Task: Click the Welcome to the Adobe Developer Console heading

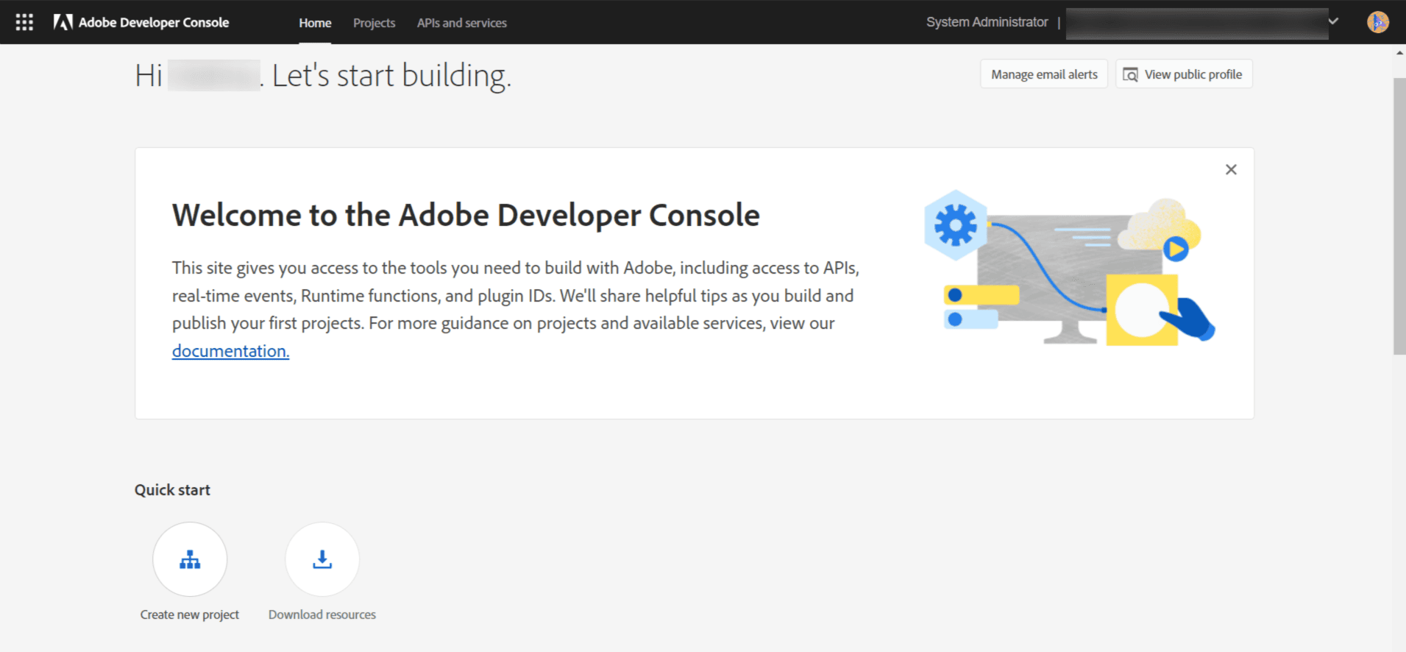Action: 466,215
